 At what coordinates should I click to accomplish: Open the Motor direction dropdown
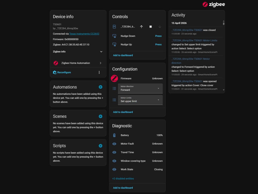140,88
